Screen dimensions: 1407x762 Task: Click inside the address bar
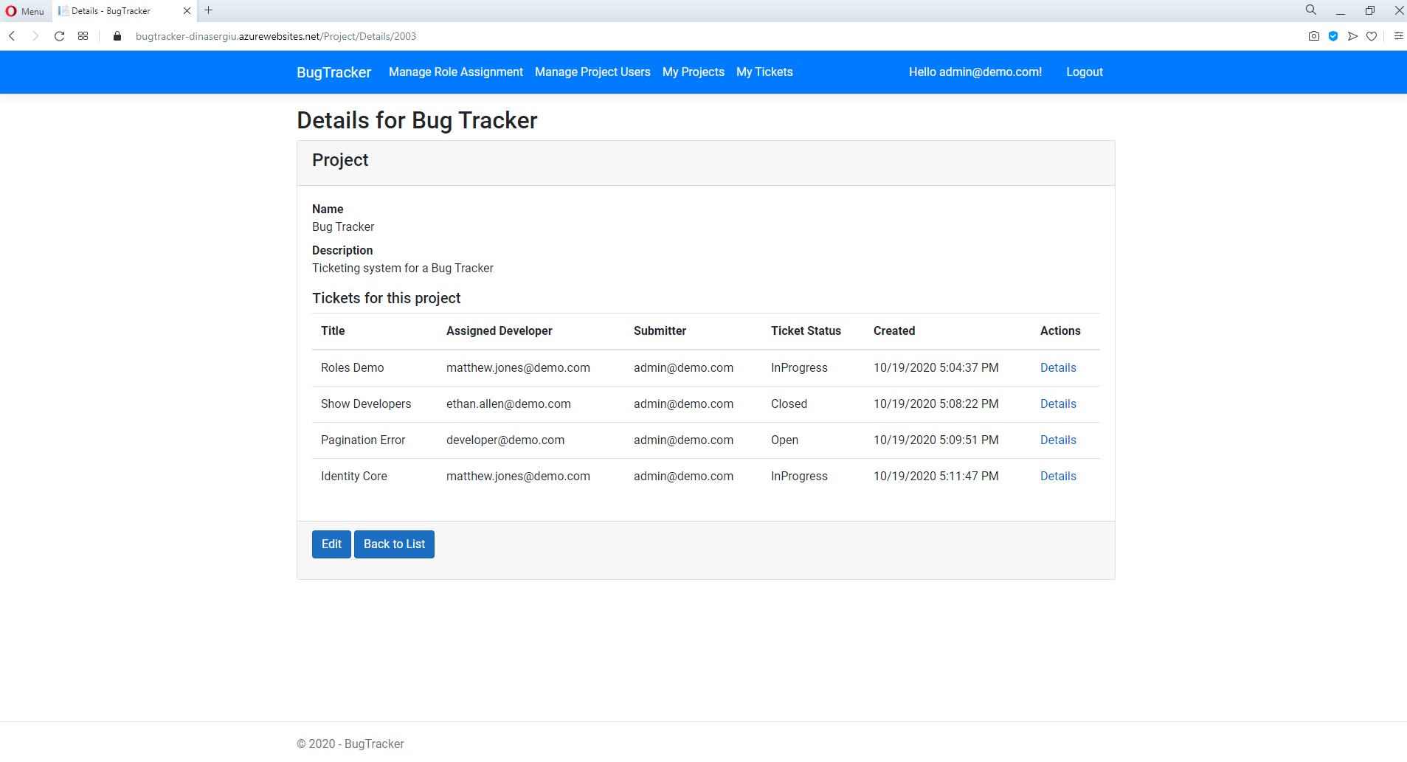click(x=295, y=35)
